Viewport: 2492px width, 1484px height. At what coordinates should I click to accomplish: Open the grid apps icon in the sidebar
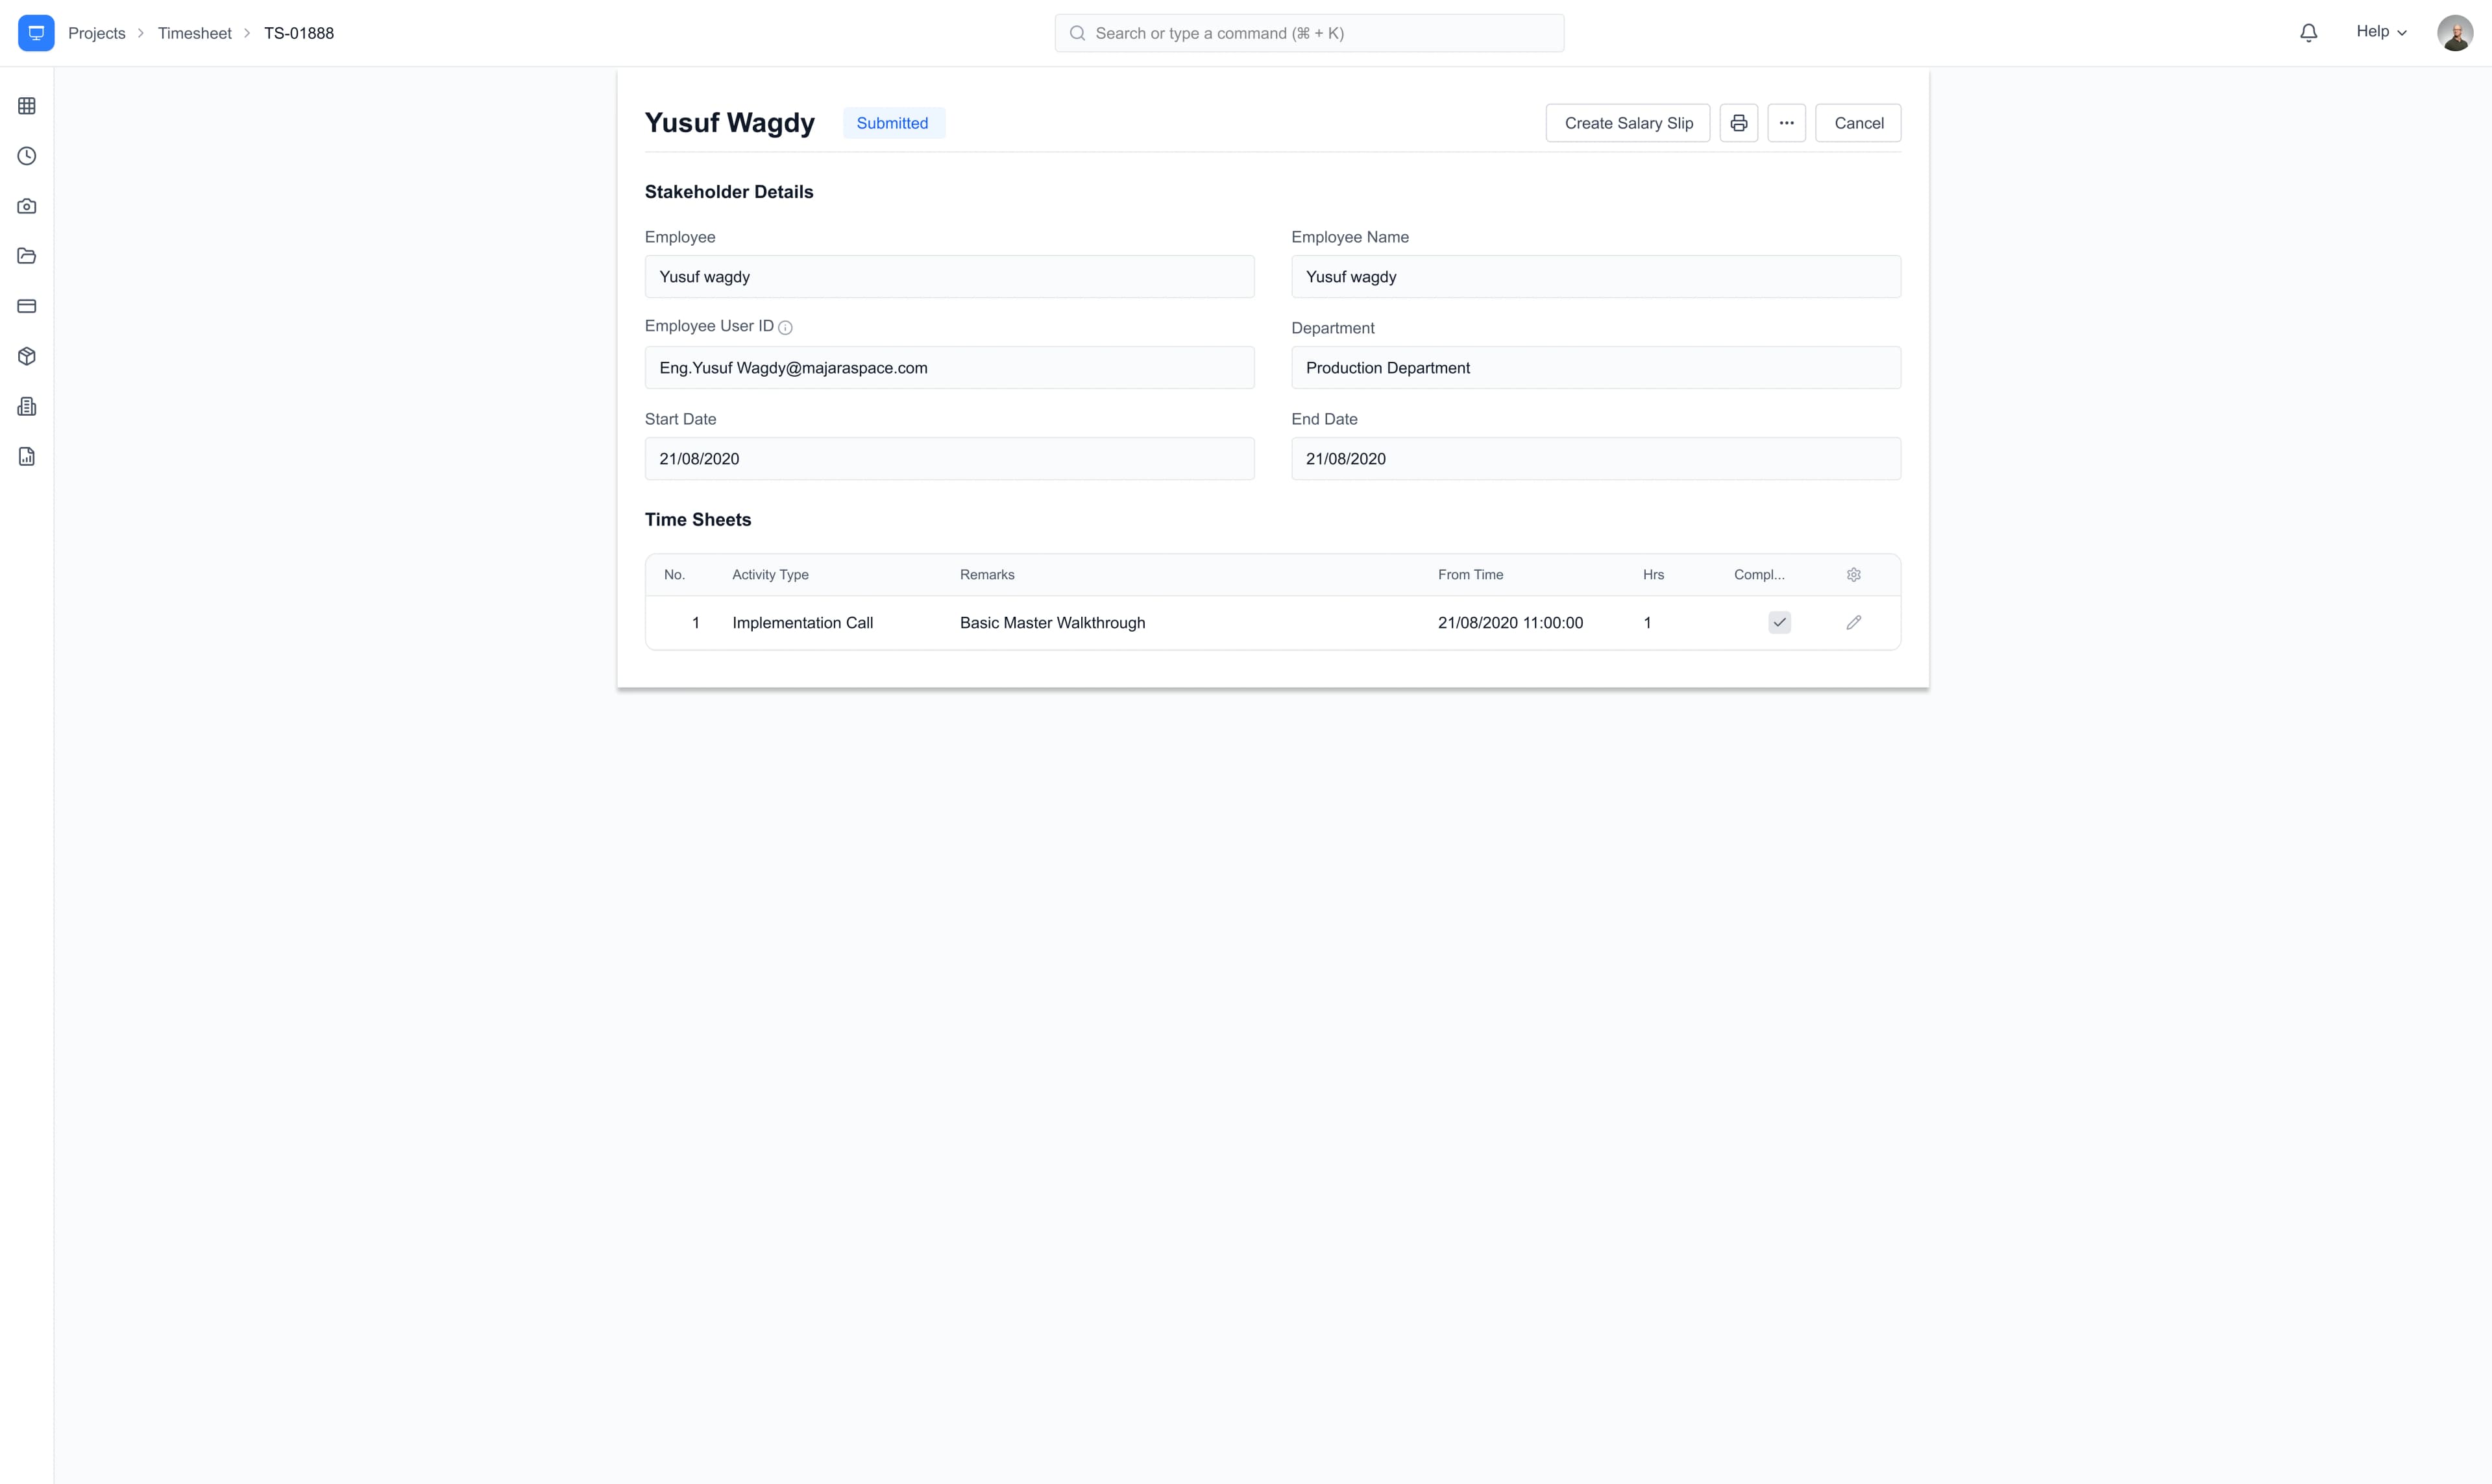point(26,105)
